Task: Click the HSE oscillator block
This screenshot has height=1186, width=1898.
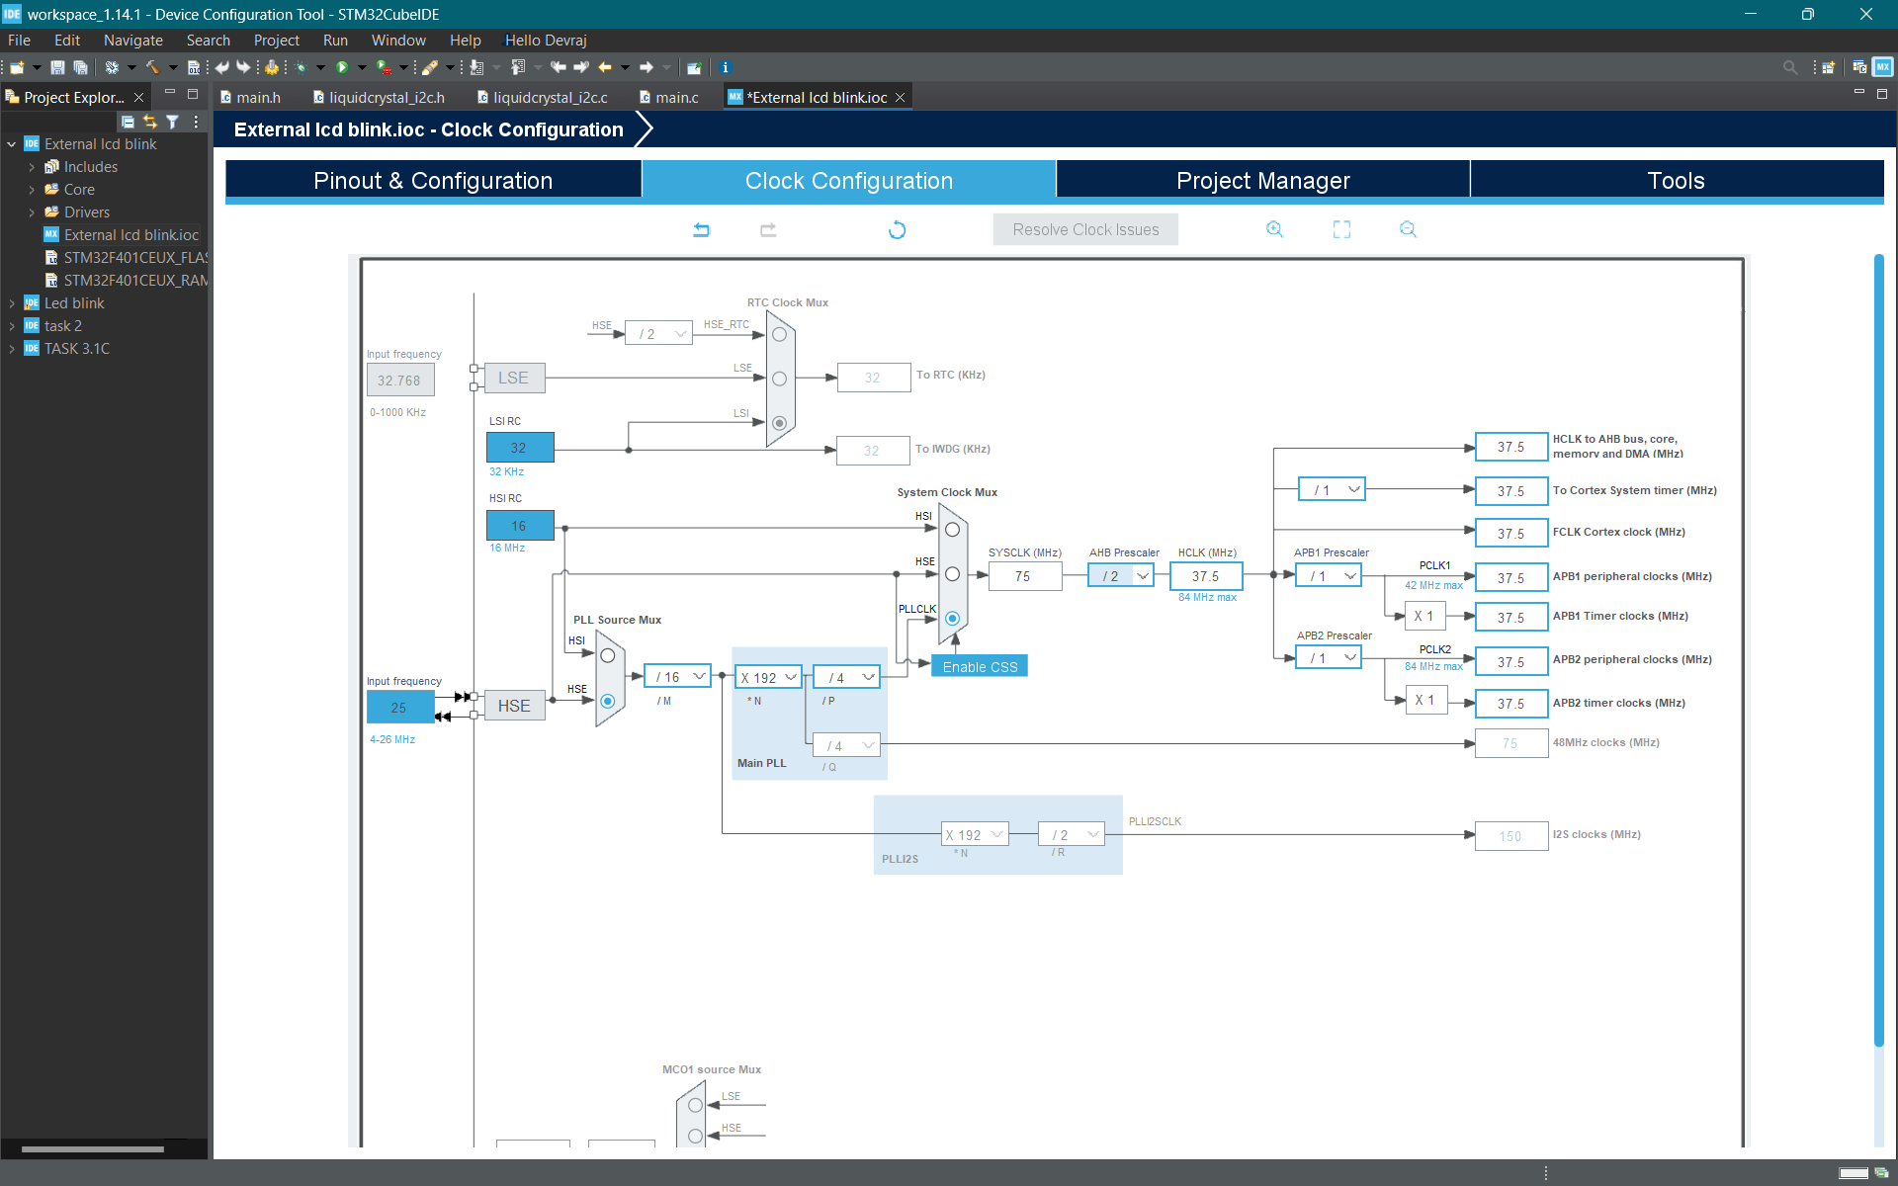Action: pos(514,706)
